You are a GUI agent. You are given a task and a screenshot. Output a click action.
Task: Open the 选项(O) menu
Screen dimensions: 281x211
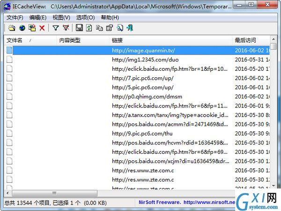pos(86,18)
